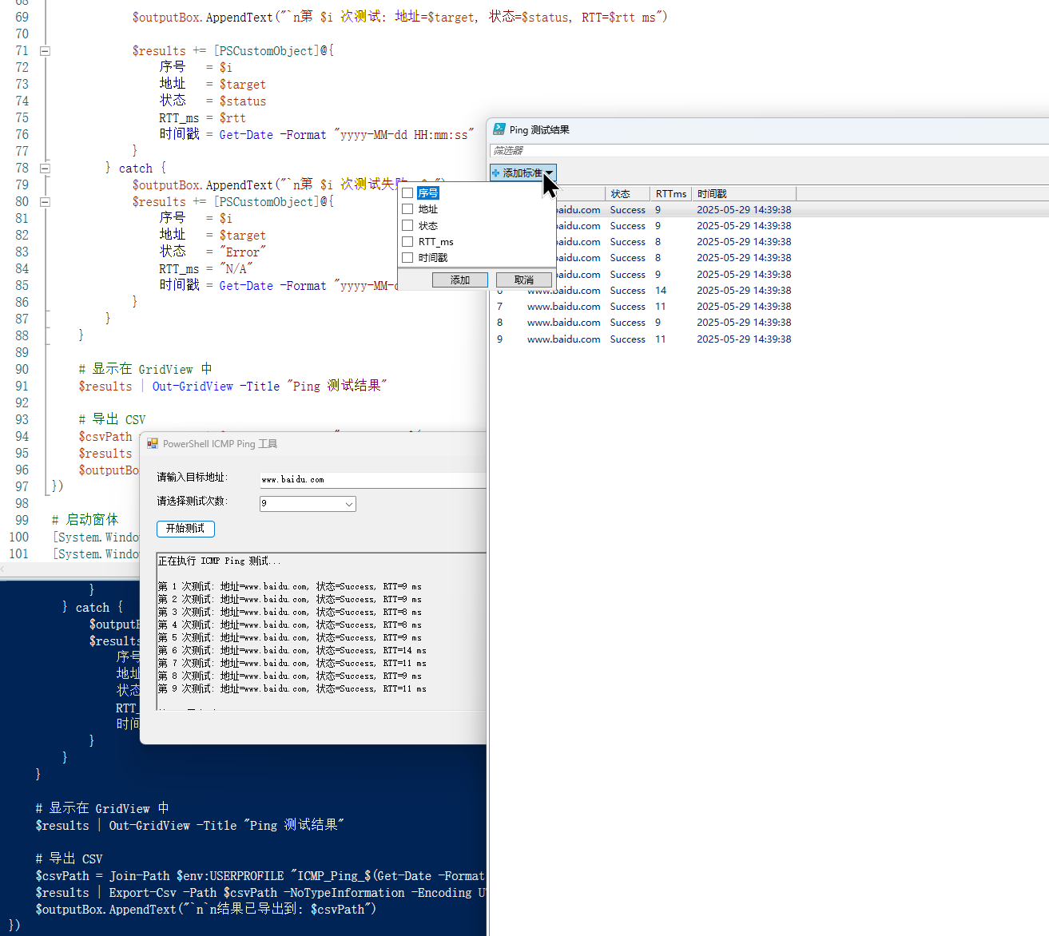Click the target address input field
Viewport: 1049px width, 936px height.
tap(372, 480)
